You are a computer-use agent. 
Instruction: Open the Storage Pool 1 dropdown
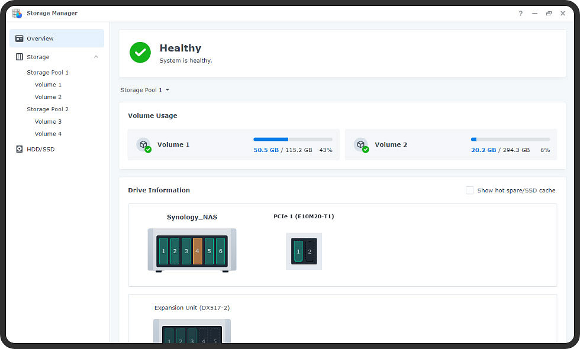coord(145,89)
